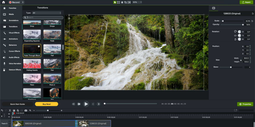Click the Y rotation dial
The height and width of the screenshot is (127, 255).
pyautogui.click(x=240, y=36)
